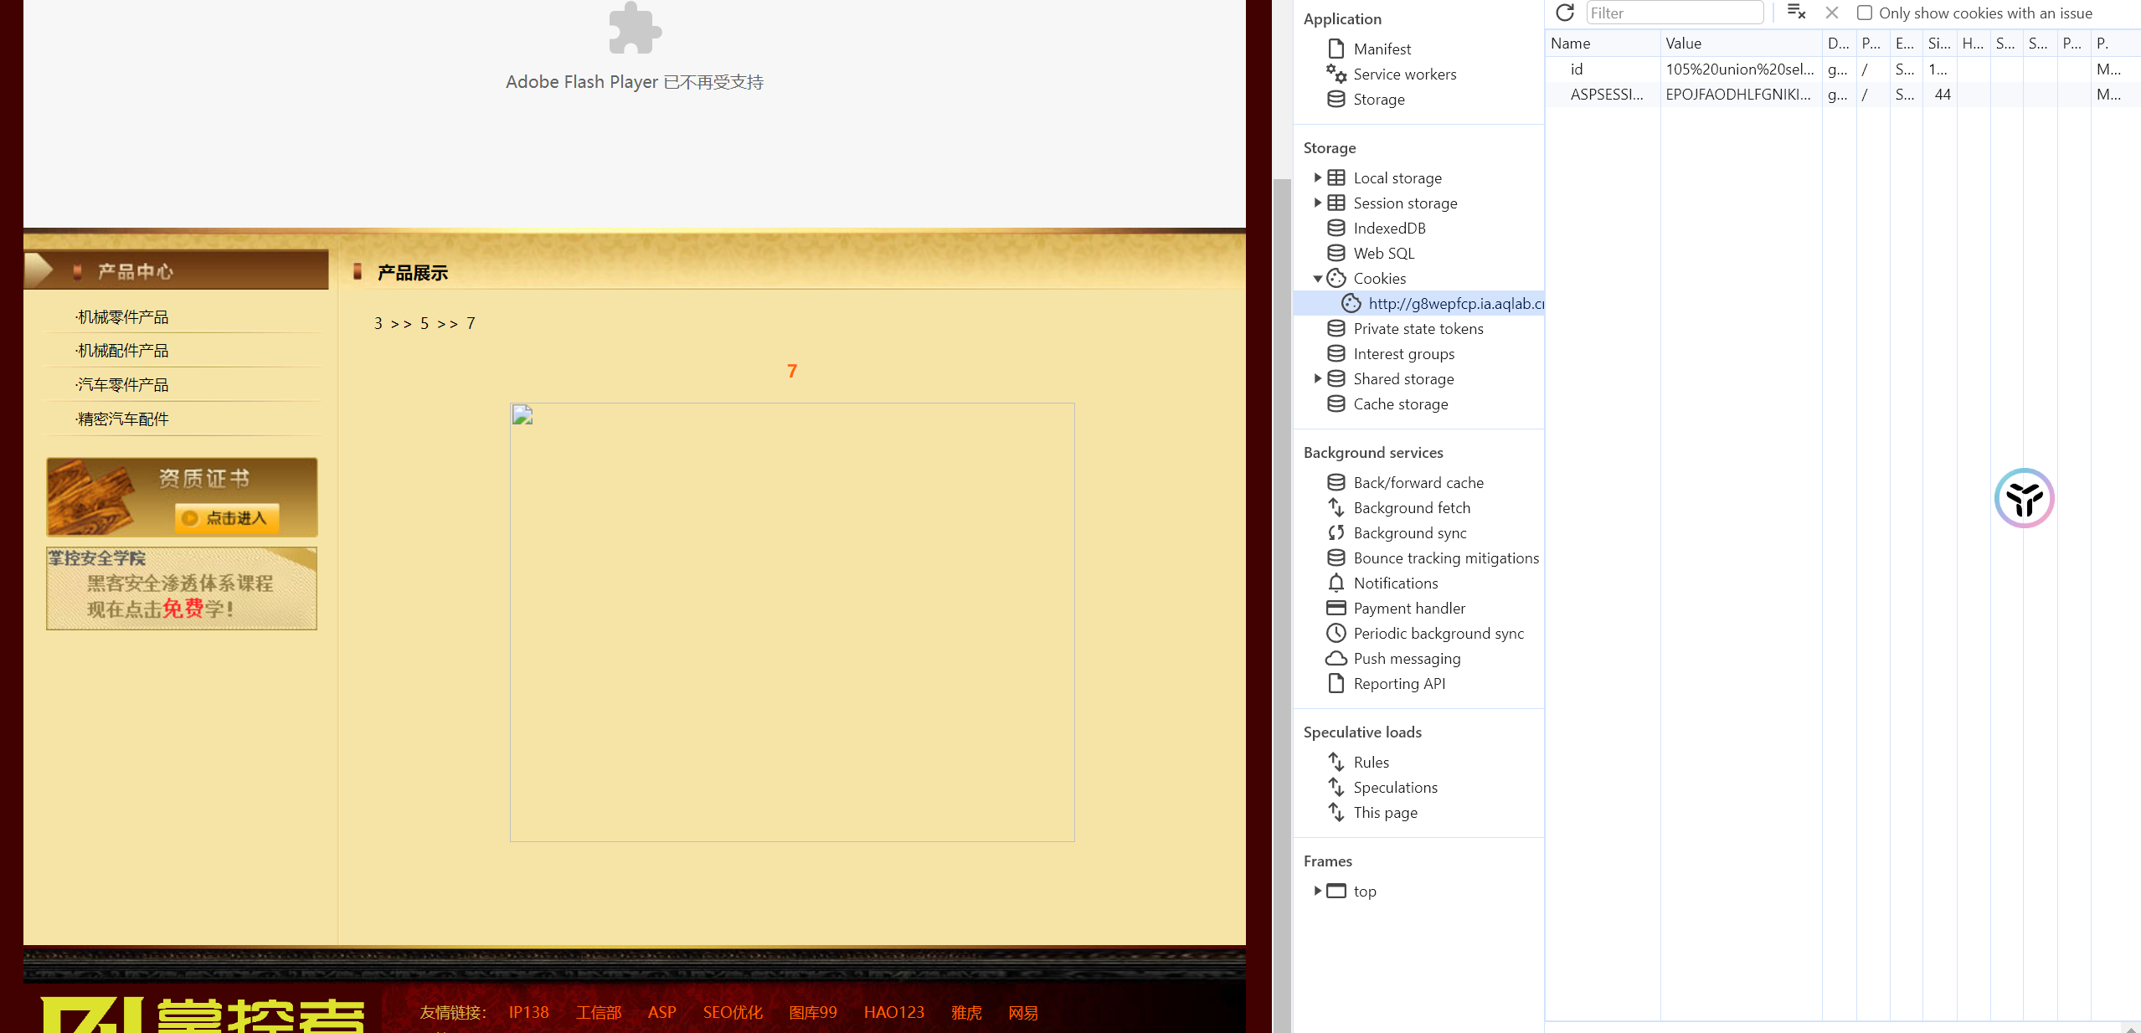Click the Storage icon in Application panel
Viewport: 2141px width, 1033px height.
(1336, 98)
